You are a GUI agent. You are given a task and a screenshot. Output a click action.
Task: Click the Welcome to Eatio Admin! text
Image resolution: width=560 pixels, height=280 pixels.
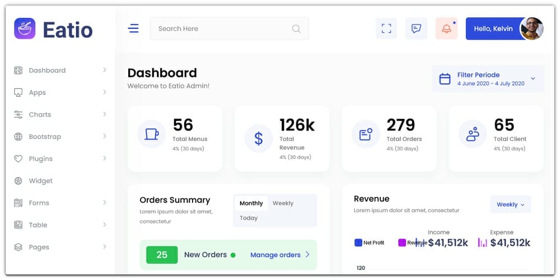pos(168,86)
